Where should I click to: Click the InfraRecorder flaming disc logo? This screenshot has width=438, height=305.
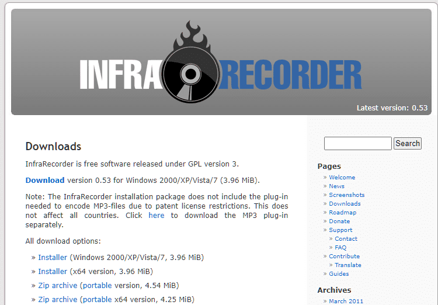(192, 62)
